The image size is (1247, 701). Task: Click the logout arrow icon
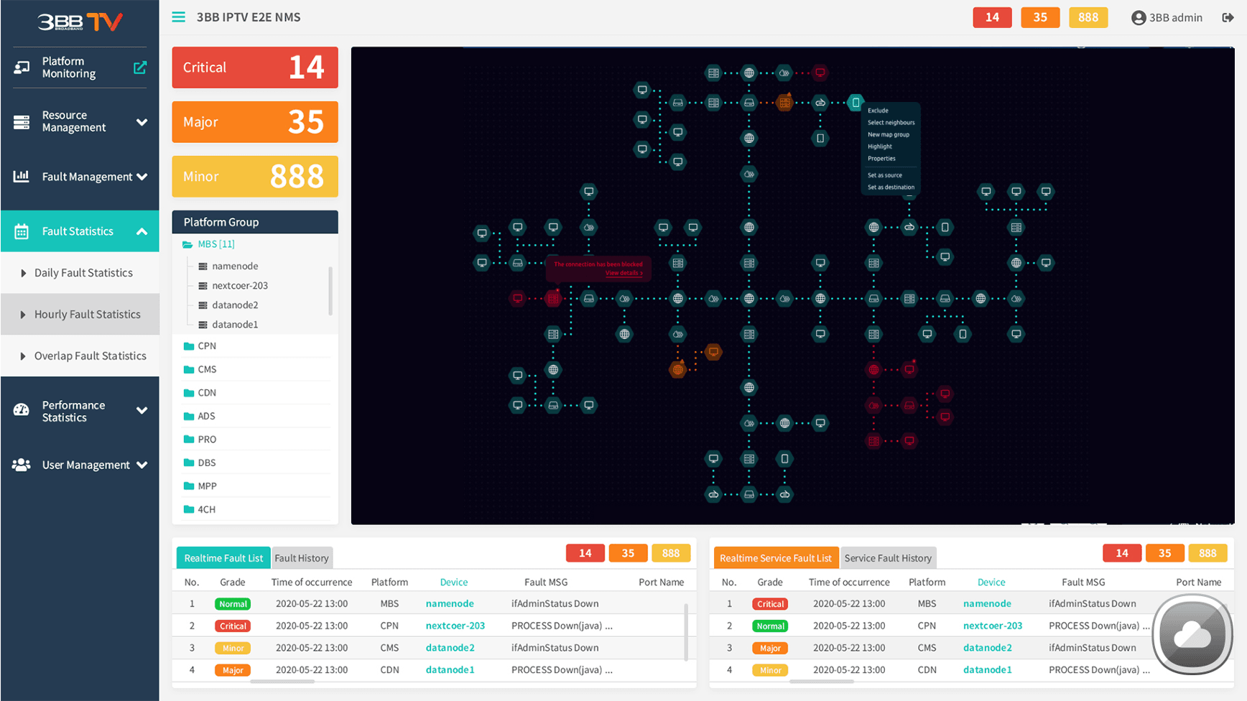click(x=1228, y=17)
